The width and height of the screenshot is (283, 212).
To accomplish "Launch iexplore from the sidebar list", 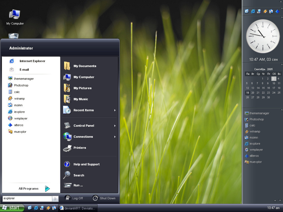I will click(252, 144).
